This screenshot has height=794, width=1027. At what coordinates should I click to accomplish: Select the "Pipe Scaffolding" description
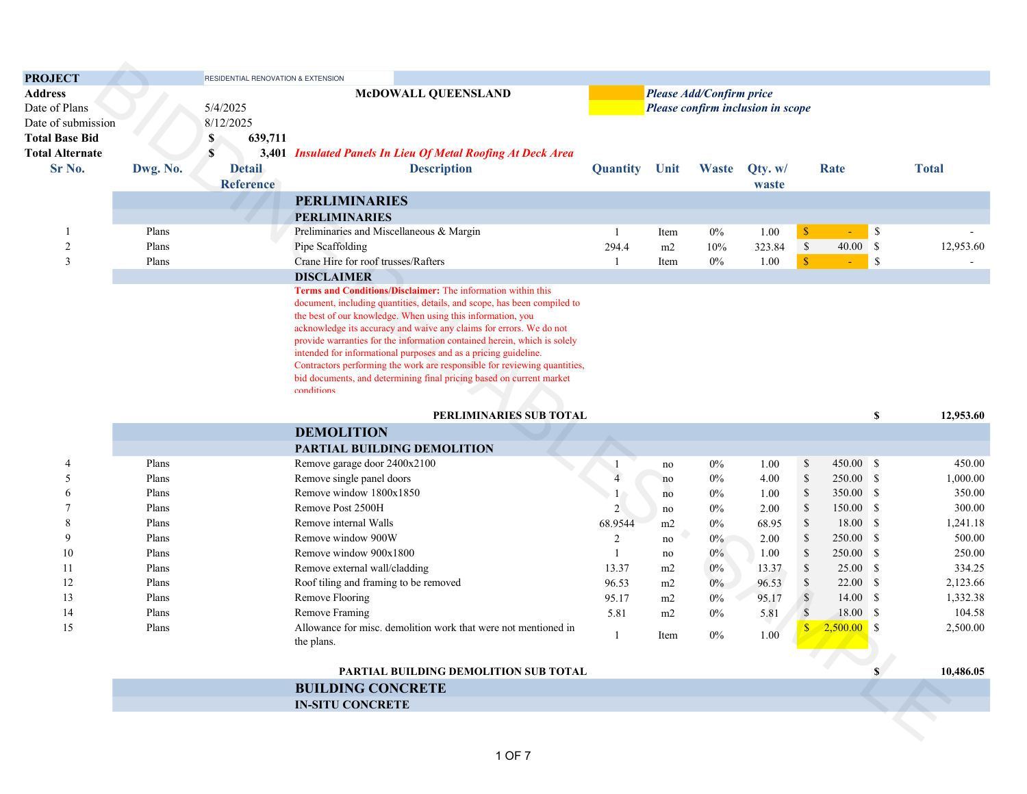[331, 246]
